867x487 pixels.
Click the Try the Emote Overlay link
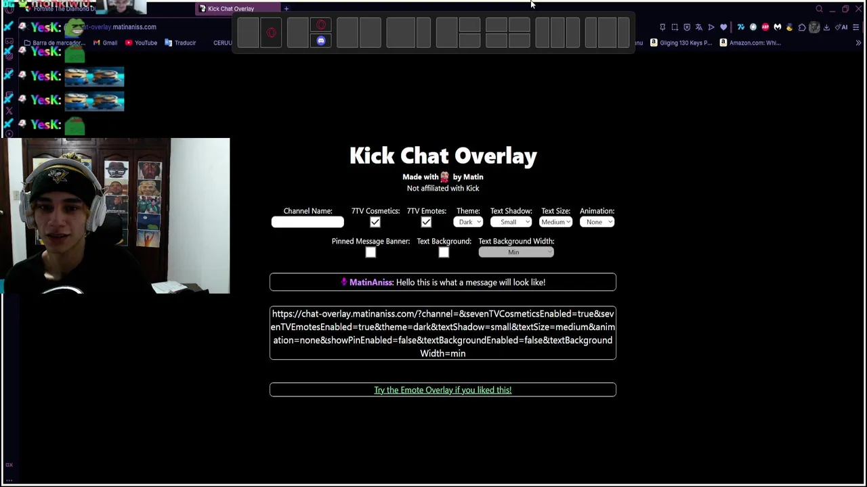(443, 390)
